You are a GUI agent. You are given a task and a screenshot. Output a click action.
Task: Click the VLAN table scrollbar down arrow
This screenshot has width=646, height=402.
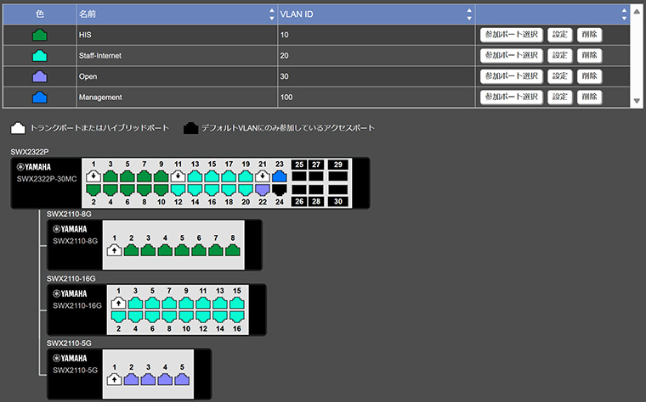click(x=638, y=102)
